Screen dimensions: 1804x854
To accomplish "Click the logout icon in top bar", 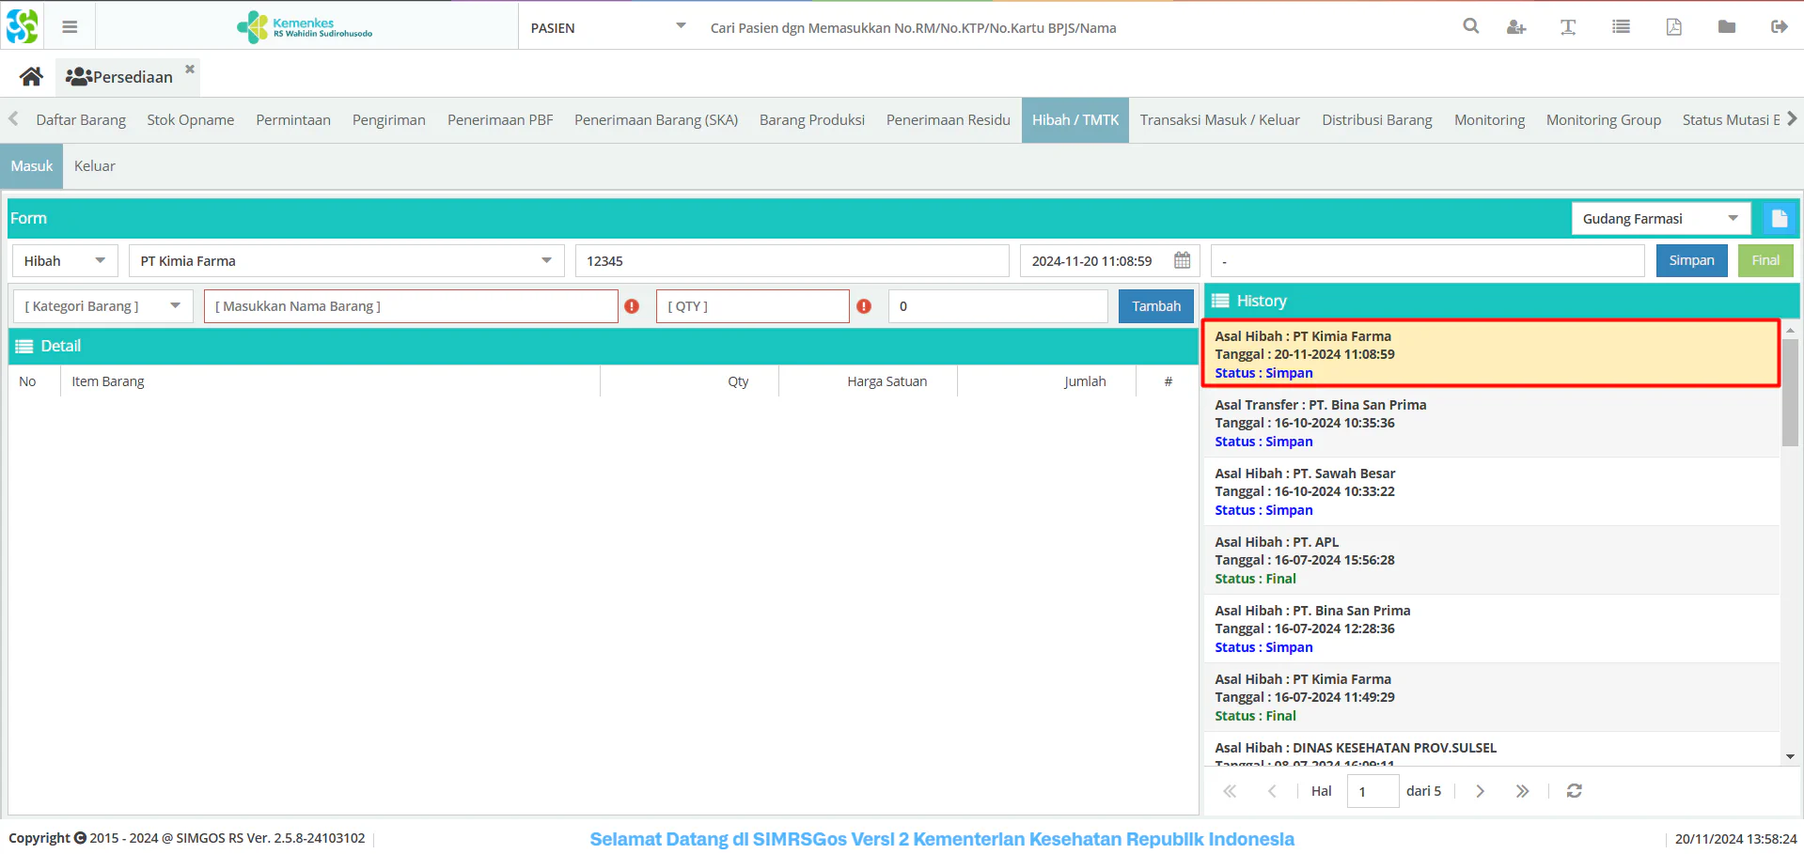I will coord(1779,27).
